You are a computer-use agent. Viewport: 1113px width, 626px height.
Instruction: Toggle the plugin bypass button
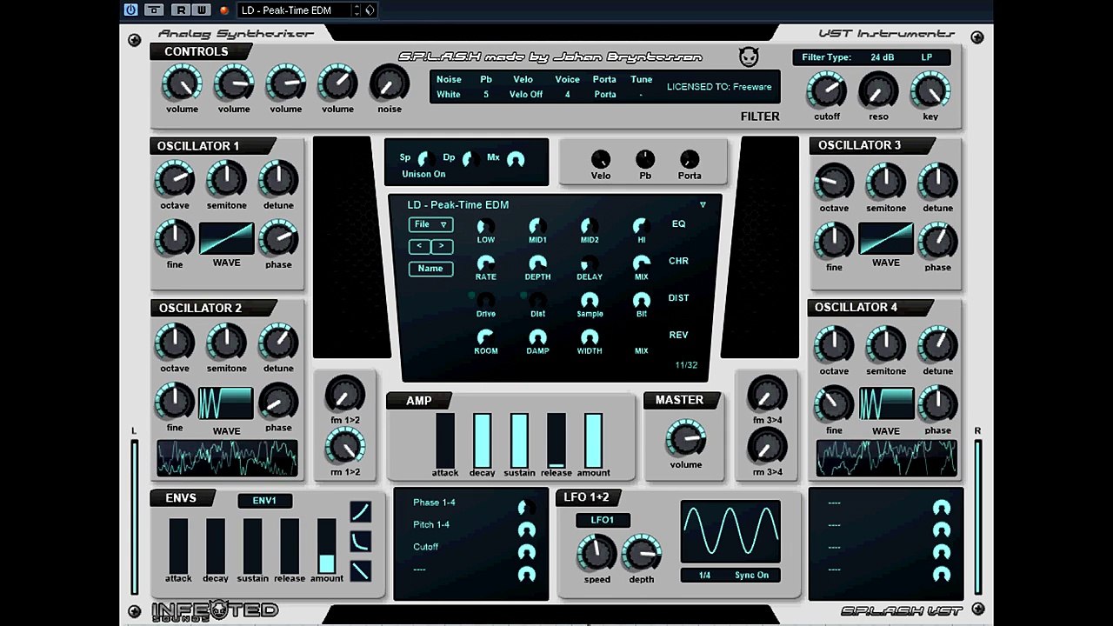click(154, 10)
